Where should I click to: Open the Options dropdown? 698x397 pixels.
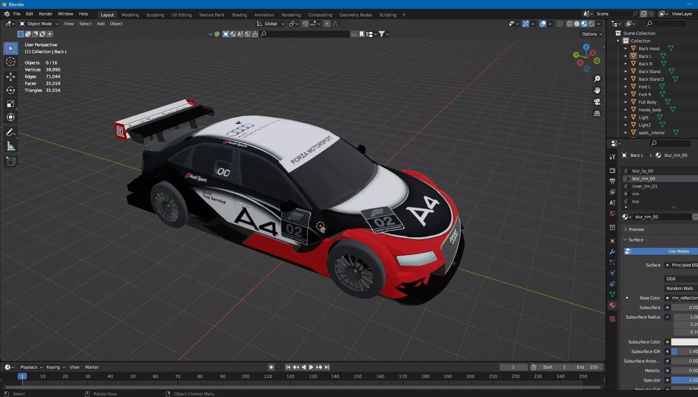point(592,34)
